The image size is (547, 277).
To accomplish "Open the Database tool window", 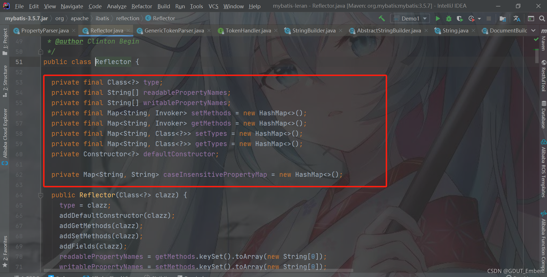I will [x=543, y=115].
